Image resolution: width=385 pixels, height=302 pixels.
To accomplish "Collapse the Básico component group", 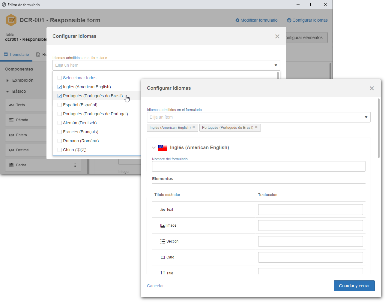I will [7, 92].
